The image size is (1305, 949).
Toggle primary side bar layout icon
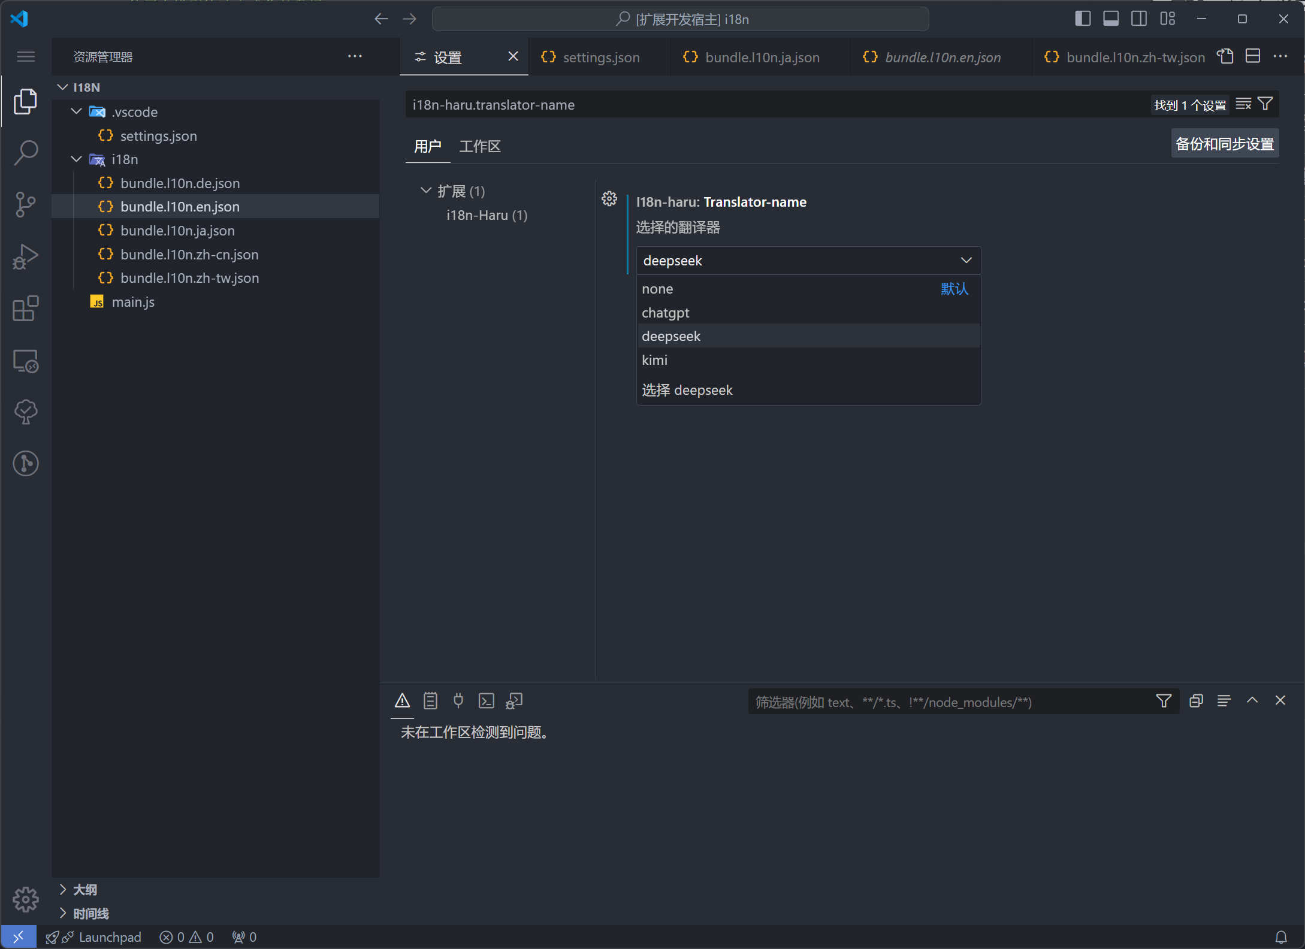click(1083, 19)
